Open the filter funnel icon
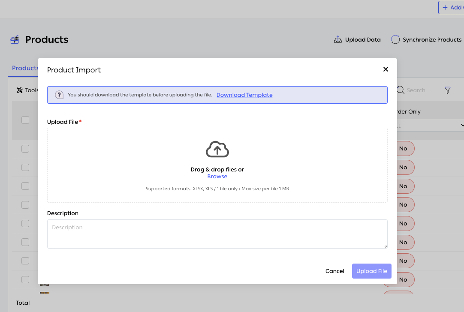 [x=447, y=90]
